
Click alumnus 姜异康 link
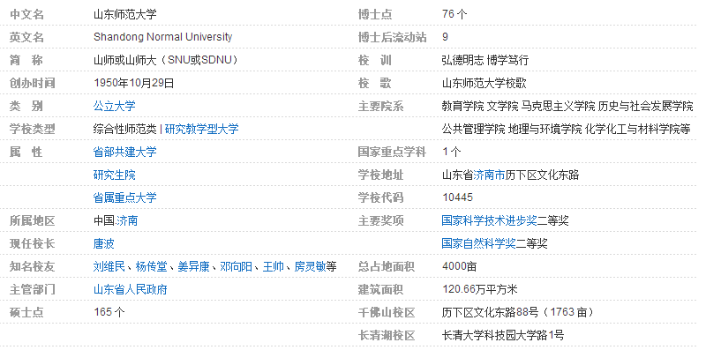pos(193,267)
